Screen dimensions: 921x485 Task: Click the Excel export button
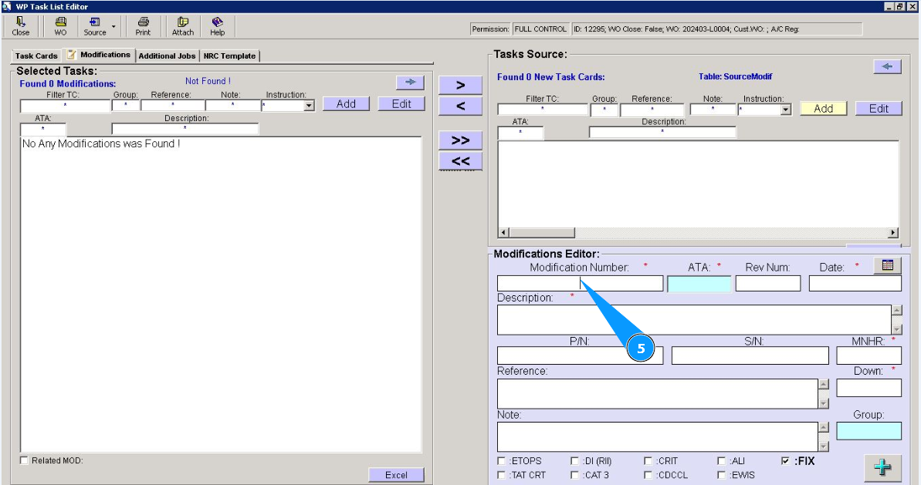[x=396, y=475]
